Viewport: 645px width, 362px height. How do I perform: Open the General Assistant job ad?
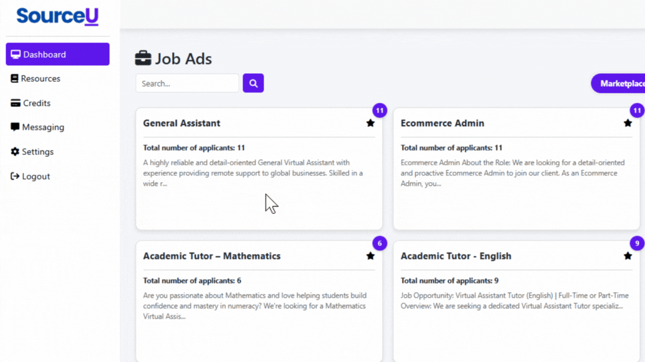(x=181, y=123)
